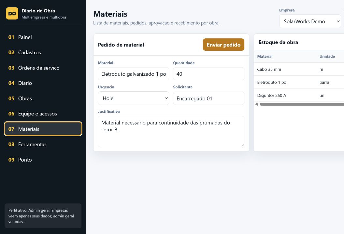
Task: Go to Cadastros section
Action: pyautogui.click(x=43, y=53)
